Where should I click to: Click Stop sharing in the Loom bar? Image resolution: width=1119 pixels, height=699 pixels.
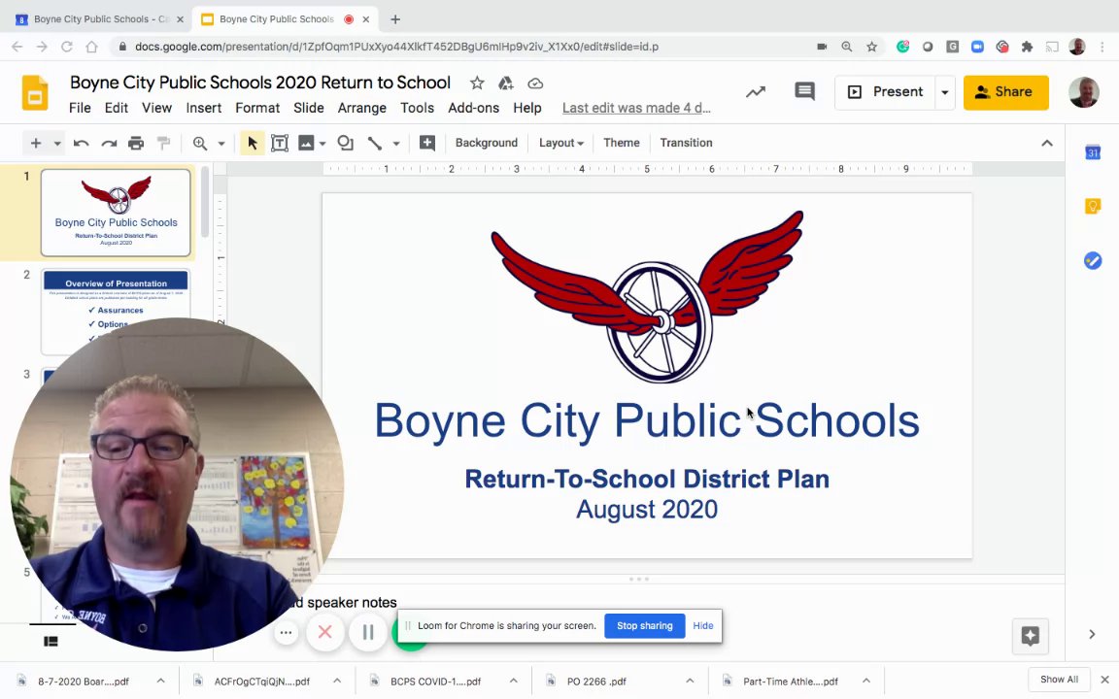pos(644,625)
